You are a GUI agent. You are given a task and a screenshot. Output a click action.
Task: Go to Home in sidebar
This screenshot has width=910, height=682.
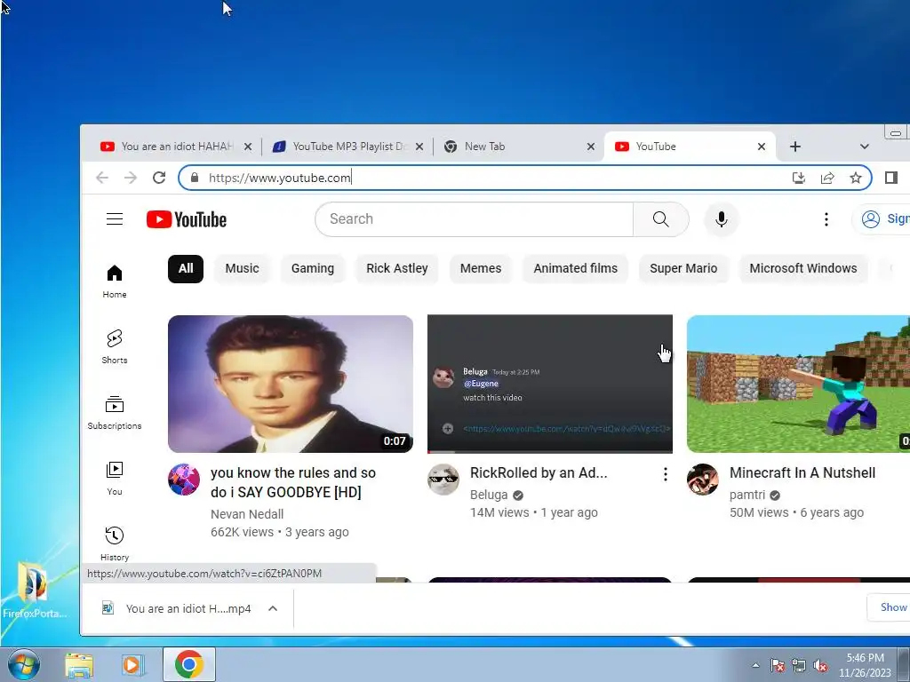[x=115, y=282]
